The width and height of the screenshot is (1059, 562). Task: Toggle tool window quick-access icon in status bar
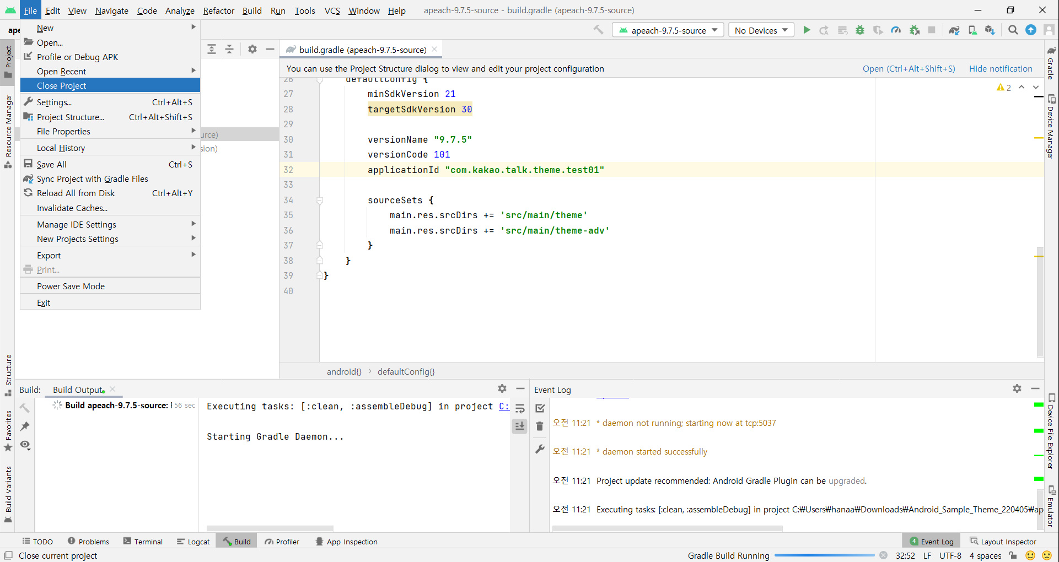point(8,555)
